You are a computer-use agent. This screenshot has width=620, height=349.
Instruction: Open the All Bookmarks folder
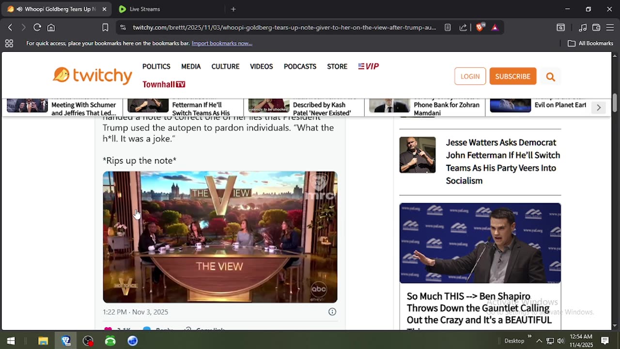coord(590,43)
